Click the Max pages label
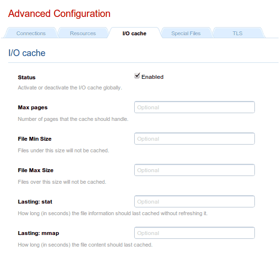This screenshot has height=264, width=280. point(33,107)
